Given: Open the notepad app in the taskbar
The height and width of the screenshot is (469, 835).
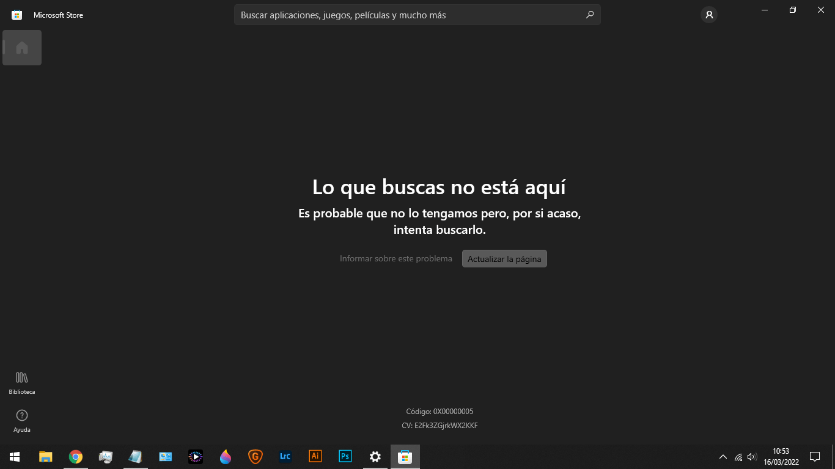Looking at the screenshot, I should point(136,457).
